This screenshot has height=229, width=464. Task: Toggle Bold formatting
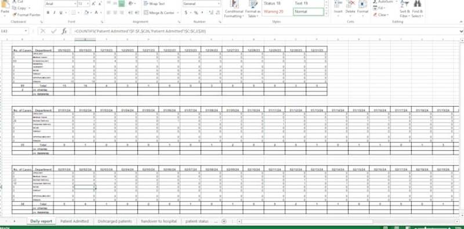(48, 13)
